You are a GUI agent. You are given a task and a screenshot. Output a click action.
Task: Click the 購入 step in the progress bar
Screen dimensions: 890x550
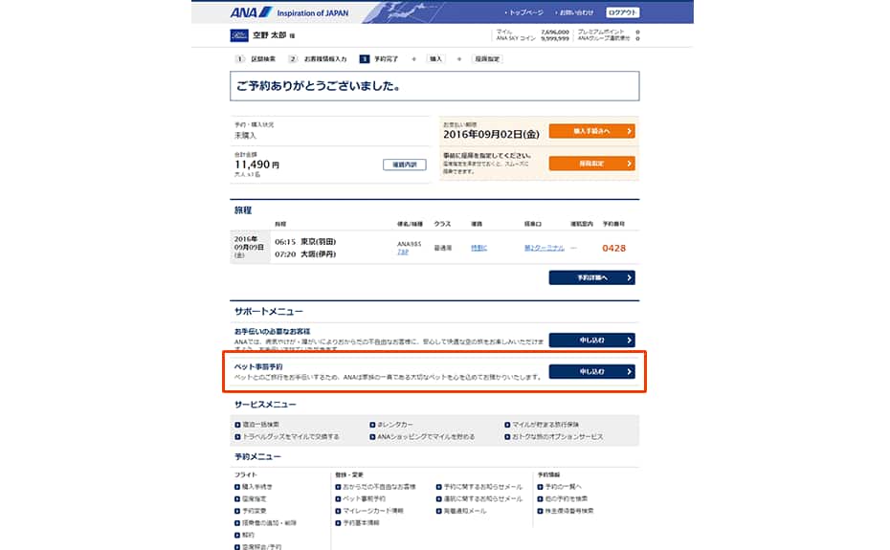coord(435,59)
